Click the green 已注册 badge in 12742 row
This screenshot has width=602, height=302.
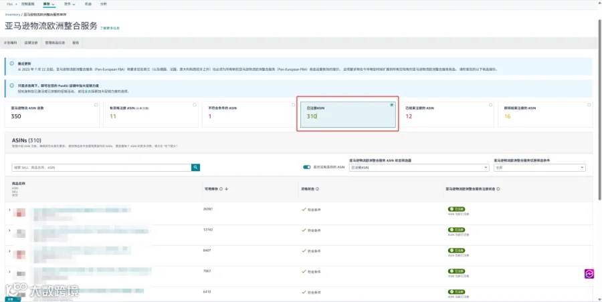tap(456, 230)
